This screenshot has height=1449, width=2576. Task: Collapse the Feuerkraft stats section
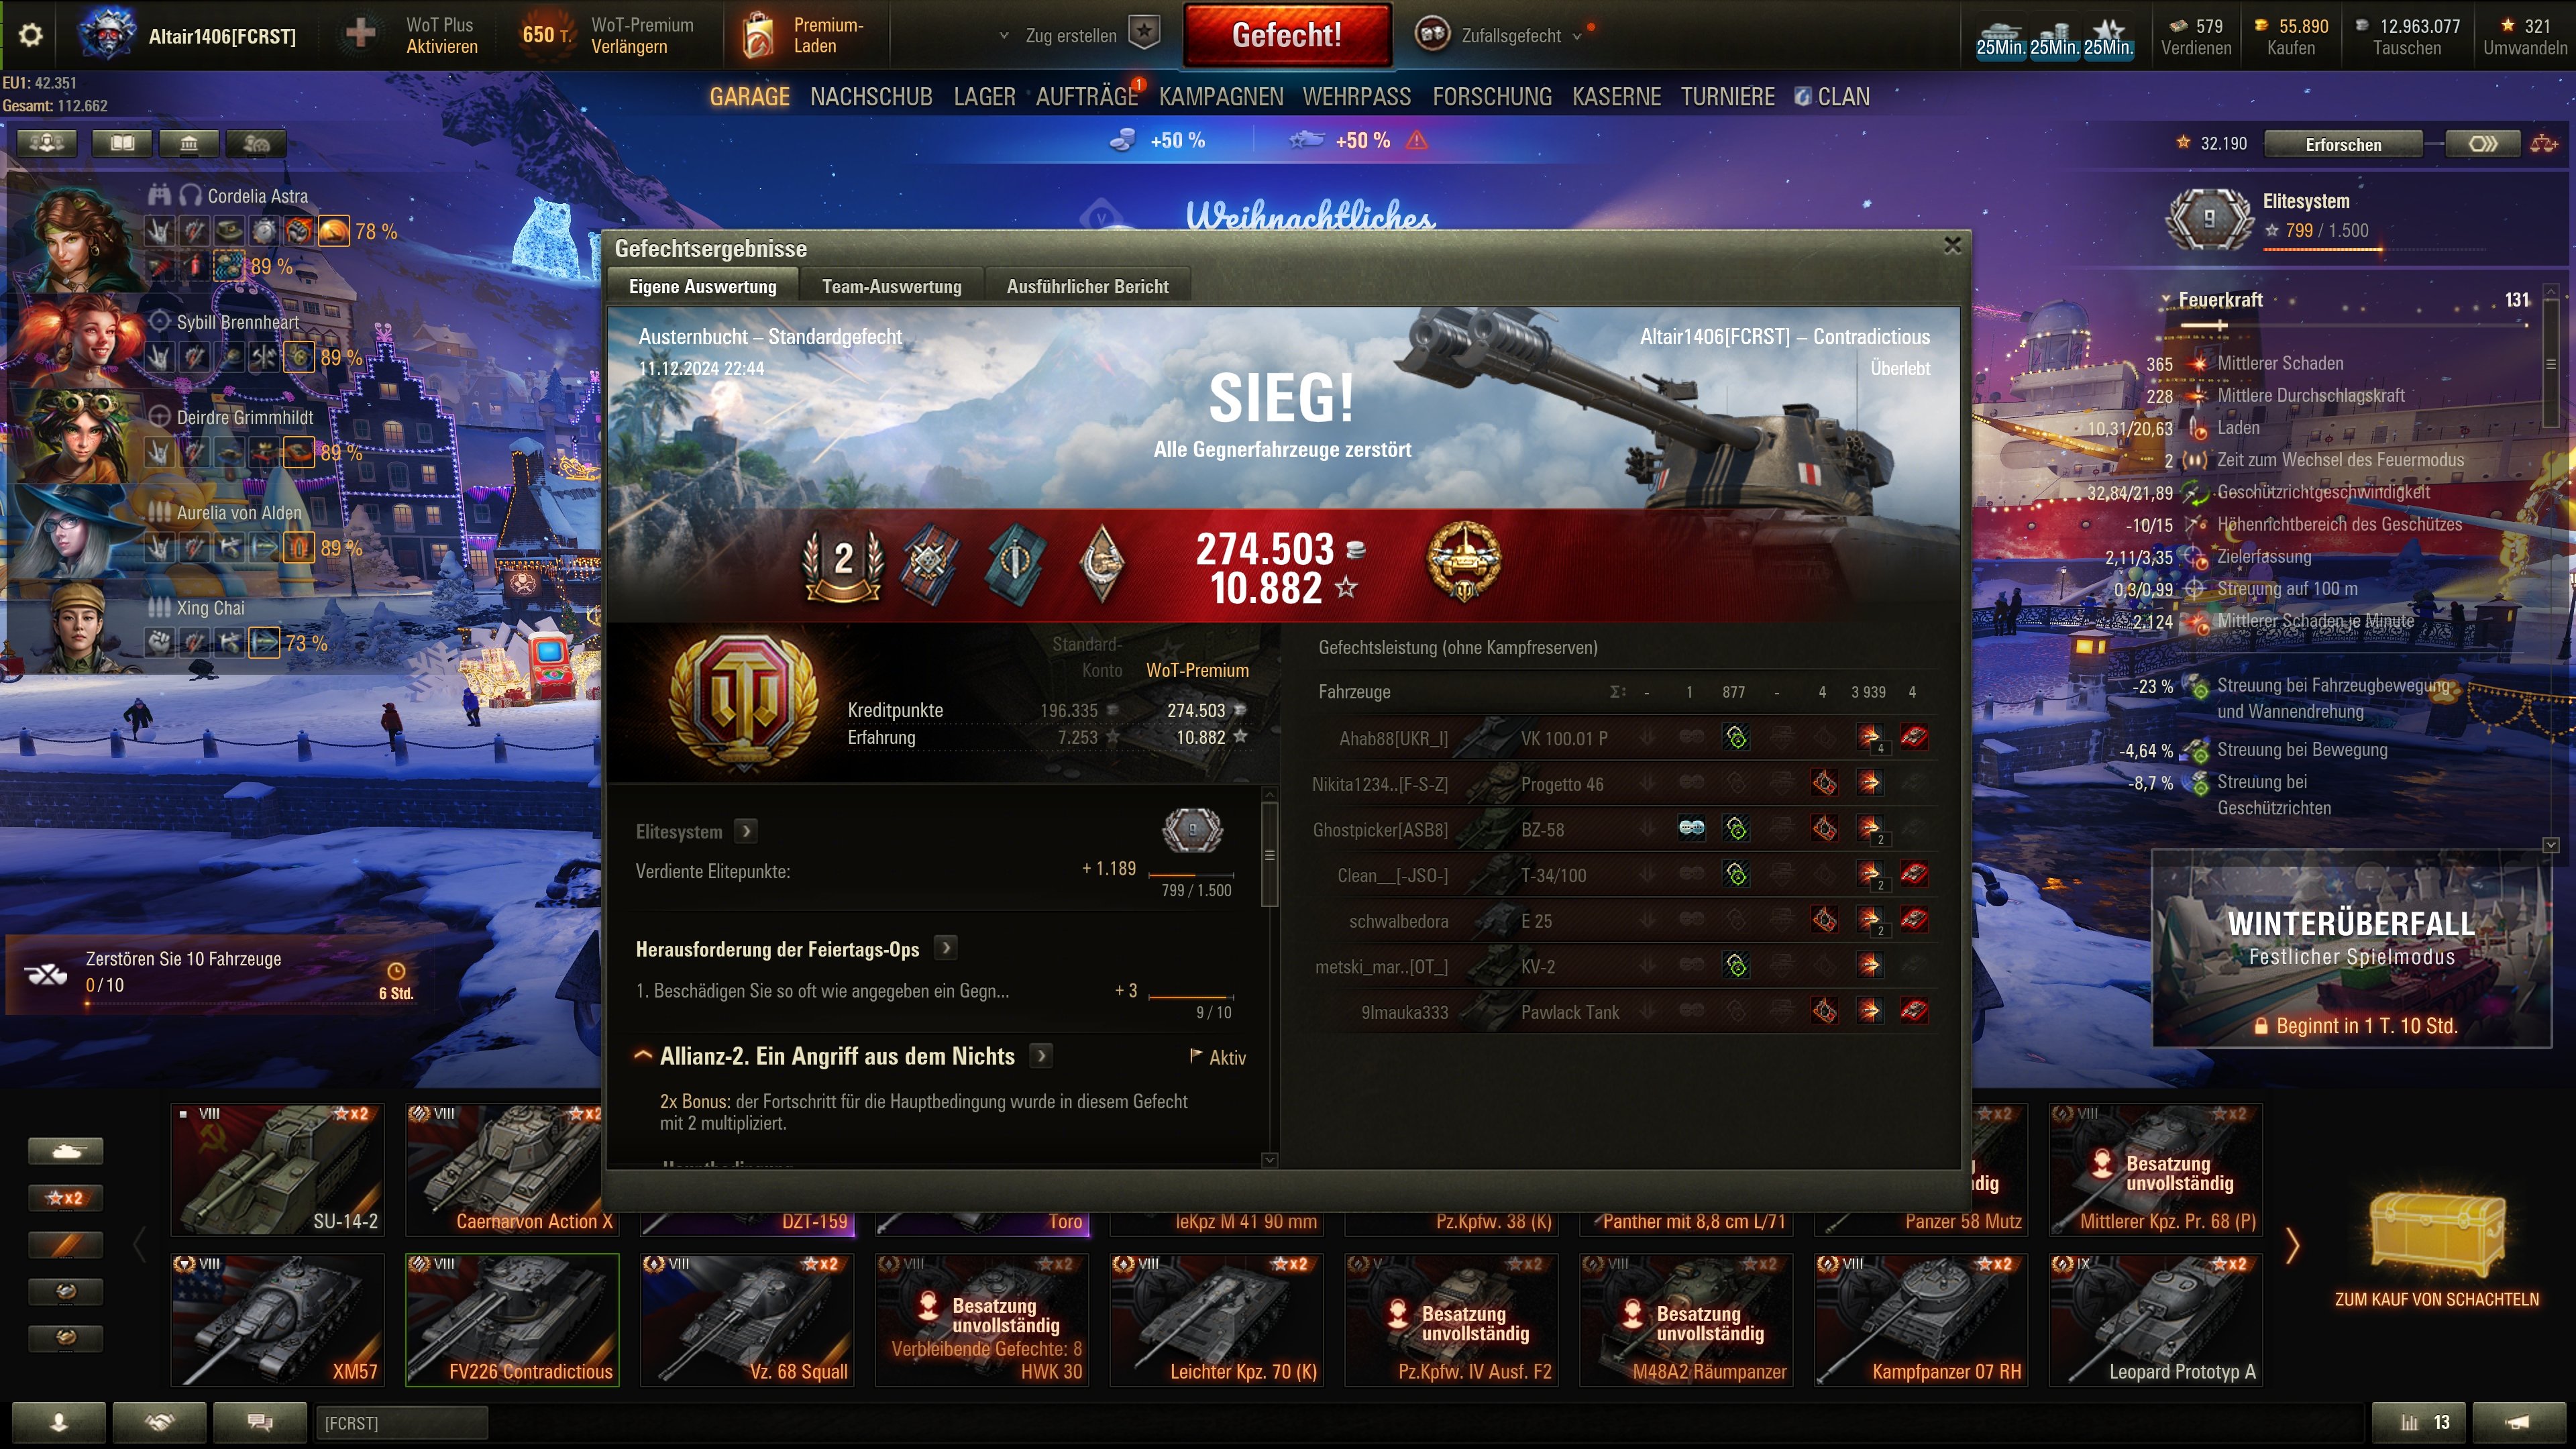pyautogui.click(x=2166, y=300)
